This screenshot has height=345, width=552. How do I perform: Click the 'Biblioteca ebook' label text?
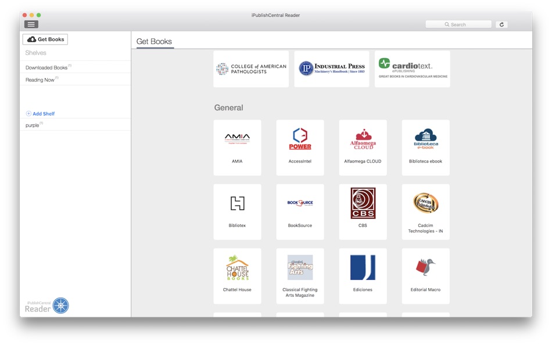[x=425, y=161]
